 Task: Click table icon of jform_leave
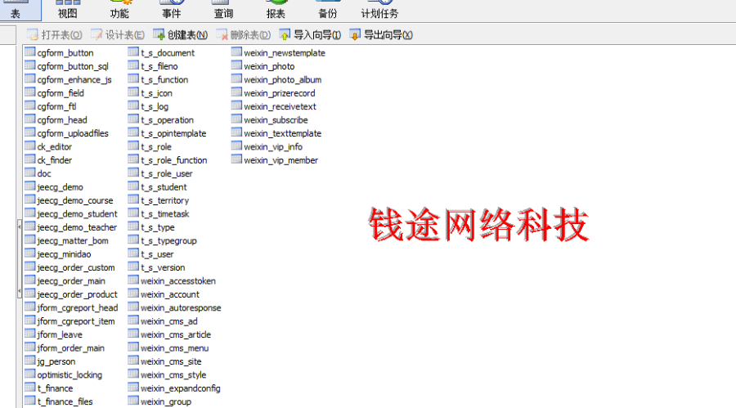point(30,334)
